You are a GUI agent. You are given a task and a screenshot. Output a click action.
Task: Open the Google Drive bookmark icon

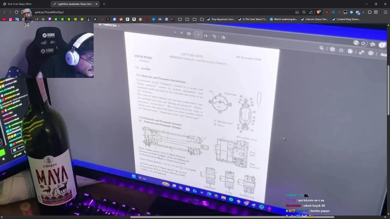tap(43, 19)
